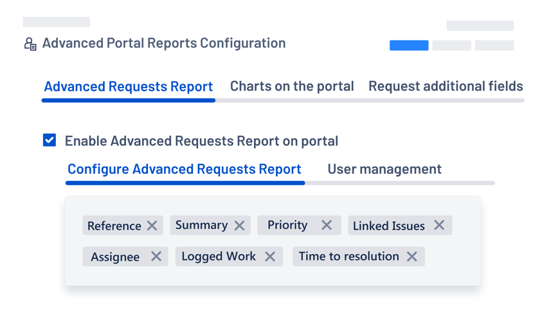Click the Linked Issues tag label
The image size is (560, 319).
point(388,226)
